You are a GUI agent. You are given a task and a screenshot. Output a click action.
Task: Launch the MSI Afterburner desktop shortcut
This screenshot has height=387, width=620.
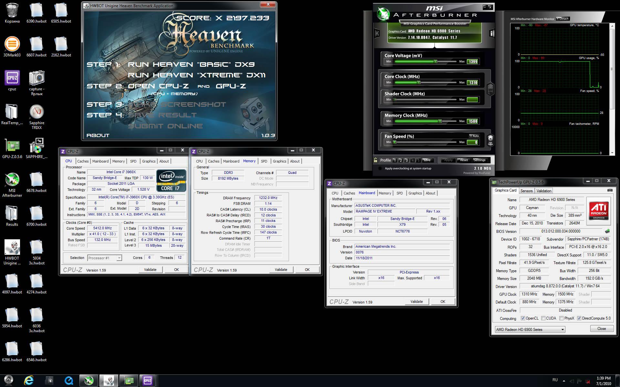pyautogui.click(x=12, y=184)
